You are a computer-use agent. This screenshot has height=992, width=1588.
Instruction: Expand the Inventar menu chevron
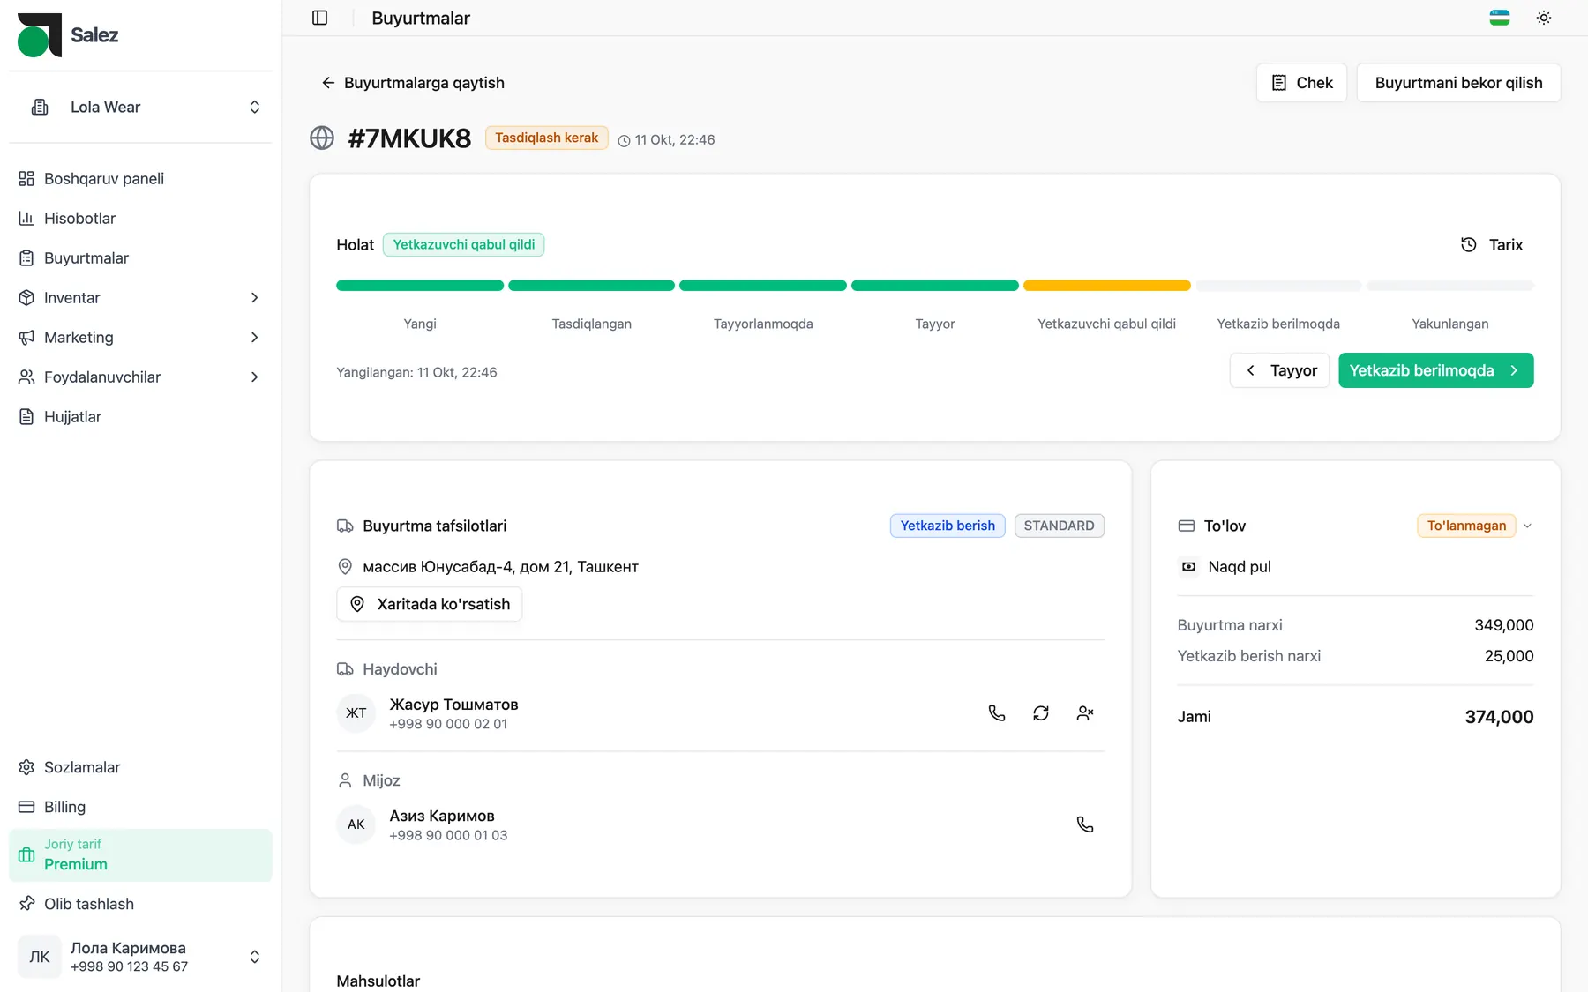255,298
